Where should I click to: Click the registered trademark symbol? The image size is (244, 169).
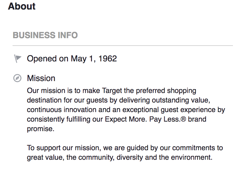pyautogui.click(x=183, y=119)
